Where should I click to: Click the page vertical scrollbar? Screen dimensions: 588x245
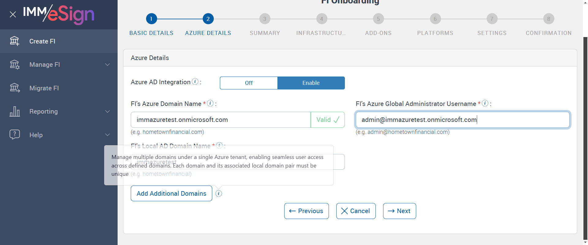(585, 138)
